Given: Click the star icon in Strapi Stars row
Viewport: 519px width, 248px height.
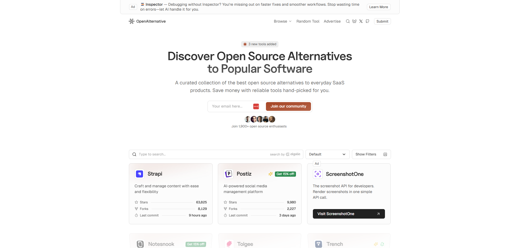Looking at the screenshot, I should (136, 202).
